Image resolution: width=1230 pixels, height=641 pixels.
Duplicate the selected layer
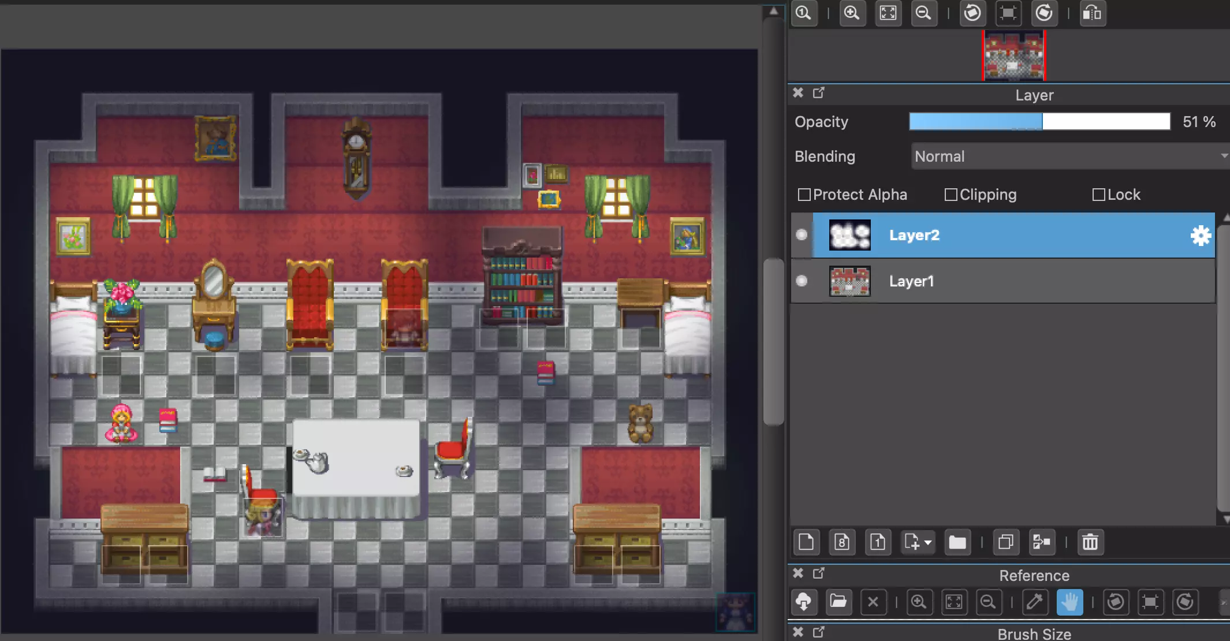pyautogui.click(x=1005, y=542)
